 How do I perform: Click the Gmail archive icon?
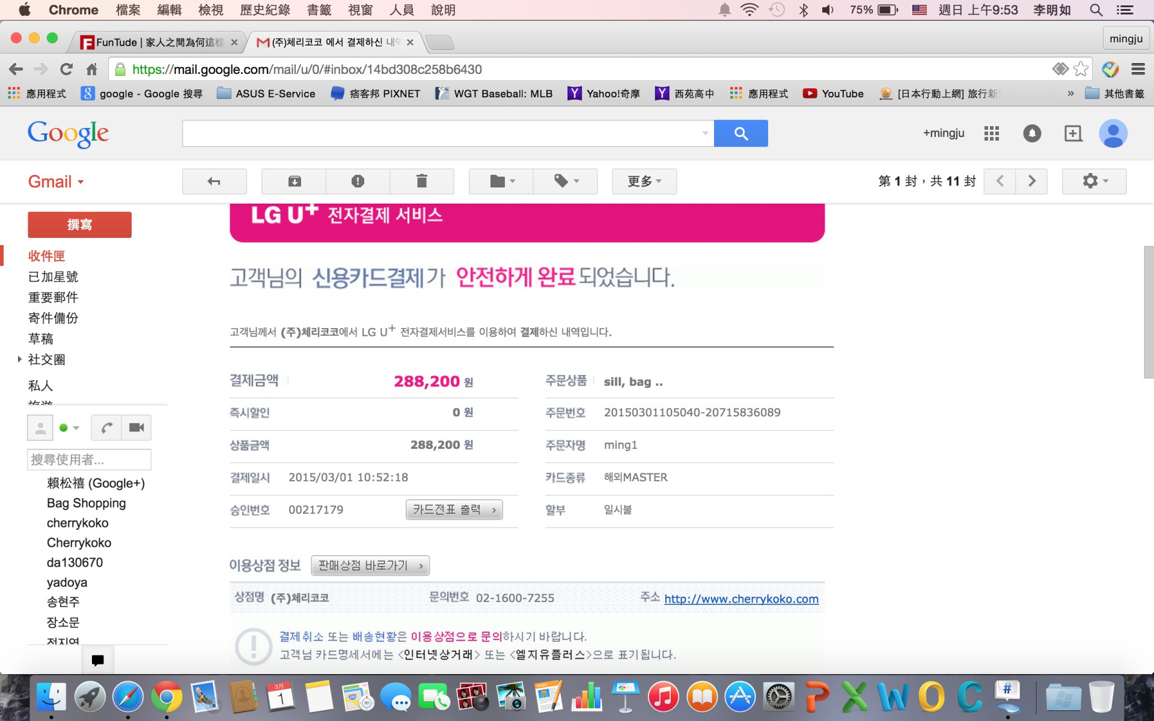[x=295, y=181]
